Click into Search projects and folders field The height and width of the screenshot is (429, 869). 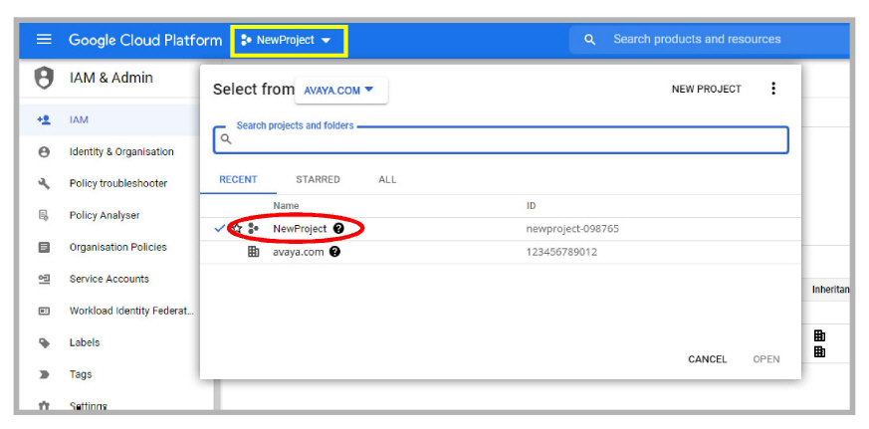click(501, 139)
